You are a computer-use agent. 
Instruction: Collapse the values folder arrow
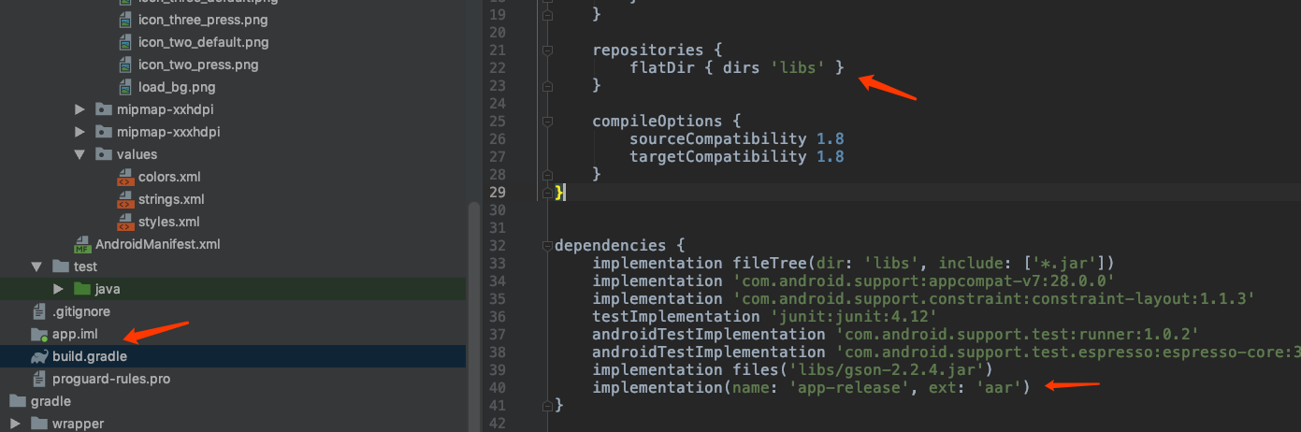coord(80,154)
